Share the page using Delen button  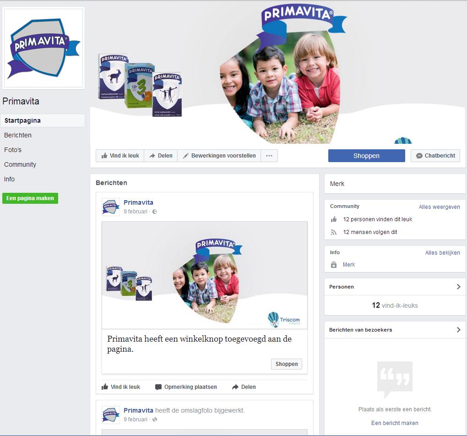coord(161,156)
